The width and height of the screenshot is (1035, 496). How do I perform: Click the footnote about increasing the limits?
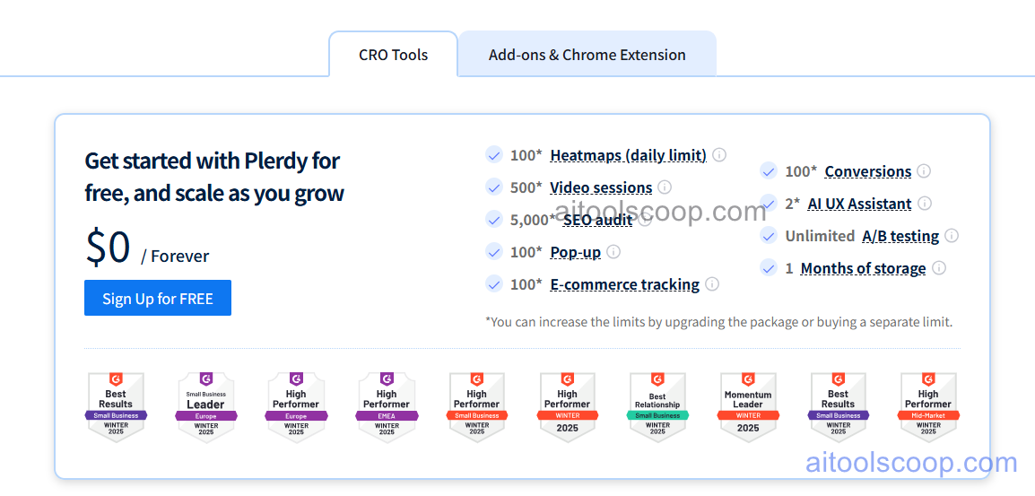pos(719,322)
